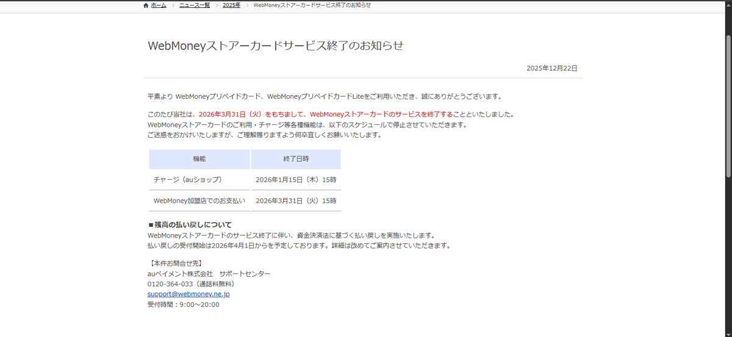Click the 機能 table header cell
This screenshot has width=732, height=337.
click(x=199, y=159)
